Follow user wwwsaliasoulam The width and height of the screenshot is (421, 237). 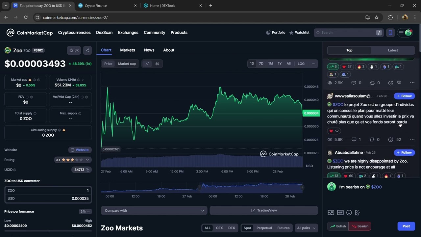[x=404, y=96]
